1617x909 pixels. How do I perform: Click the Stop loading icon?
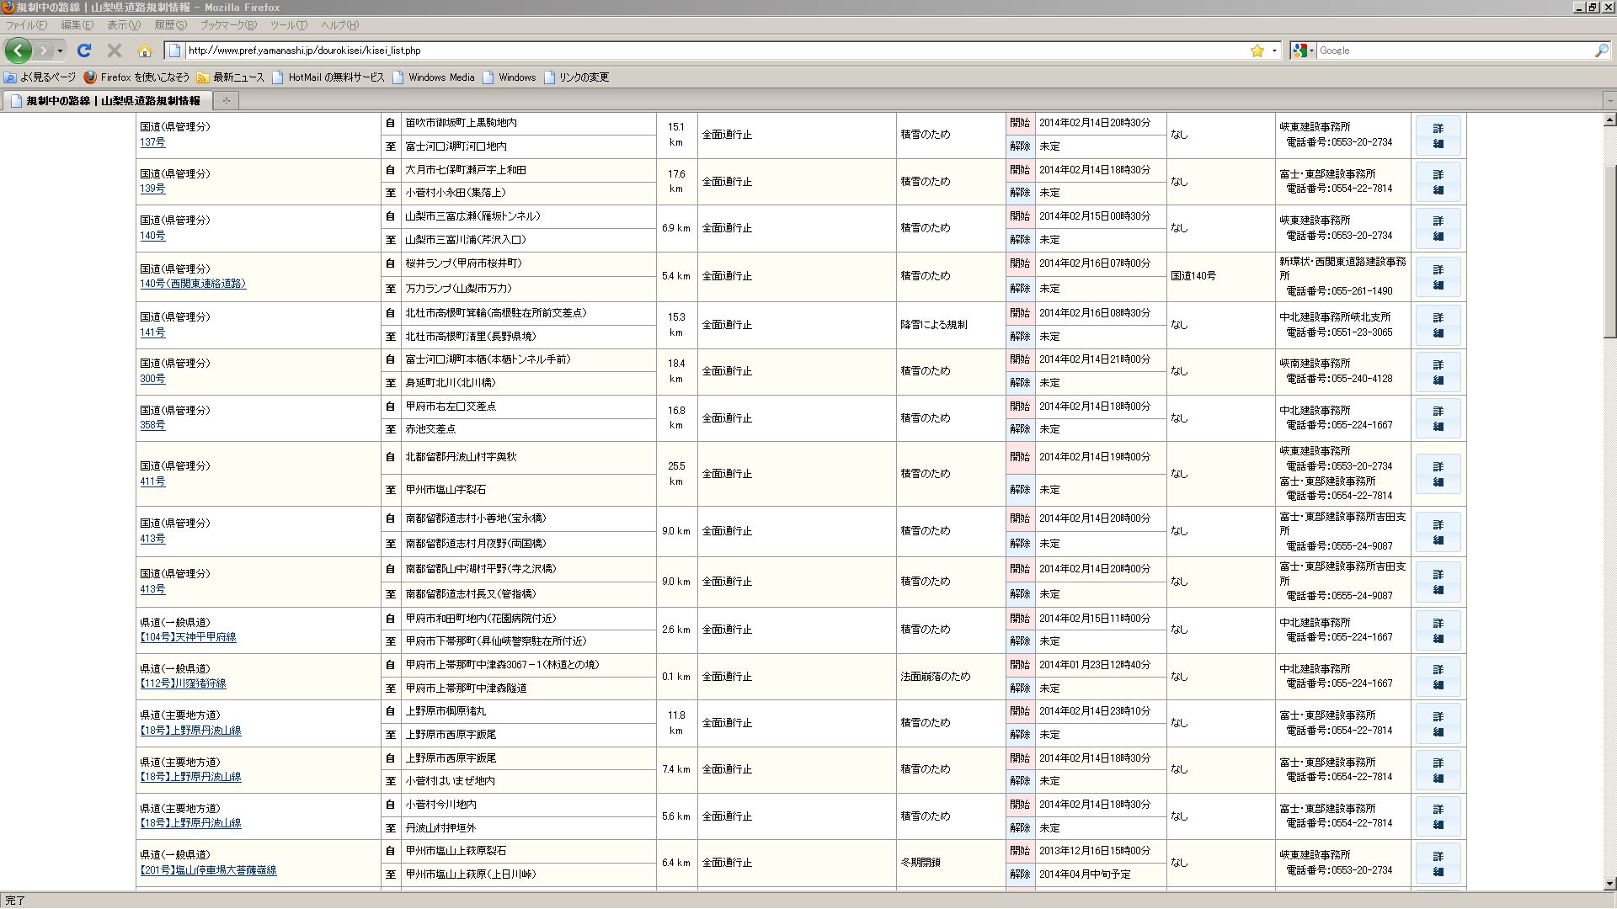pyautogui.click(x=115, y=50)
